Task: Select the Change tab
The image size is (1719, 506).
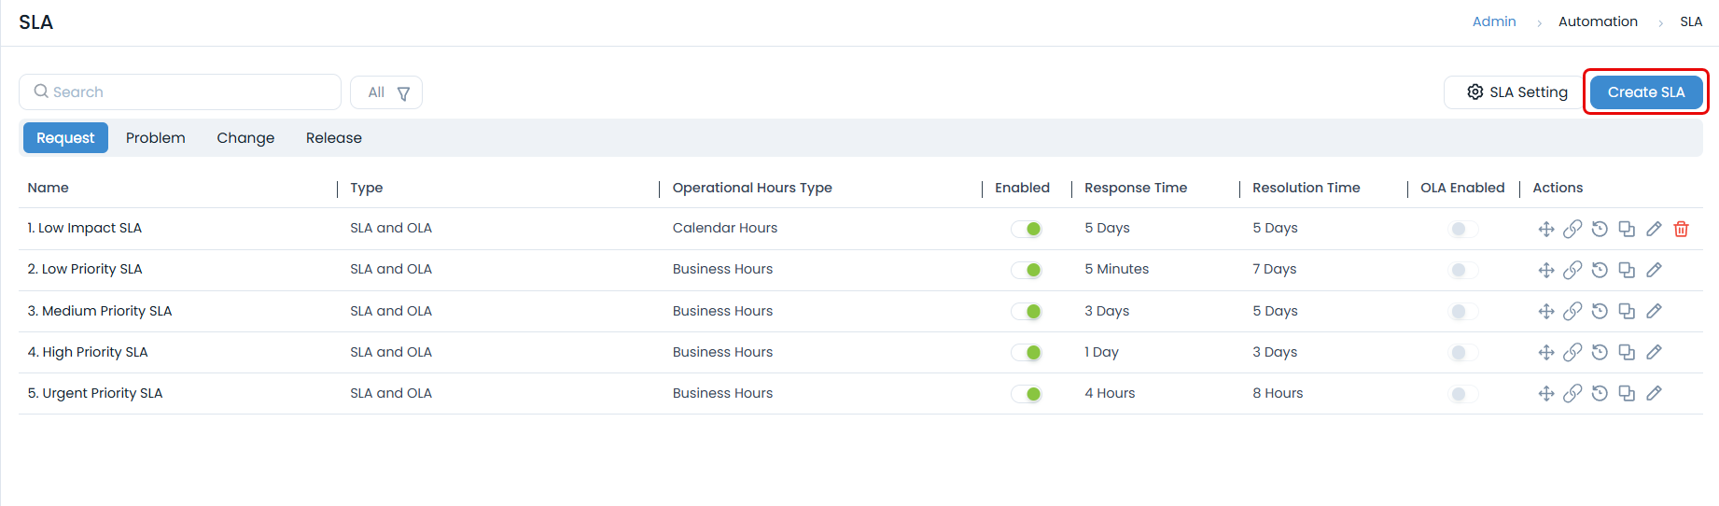Action: click(x=245, y=138)
